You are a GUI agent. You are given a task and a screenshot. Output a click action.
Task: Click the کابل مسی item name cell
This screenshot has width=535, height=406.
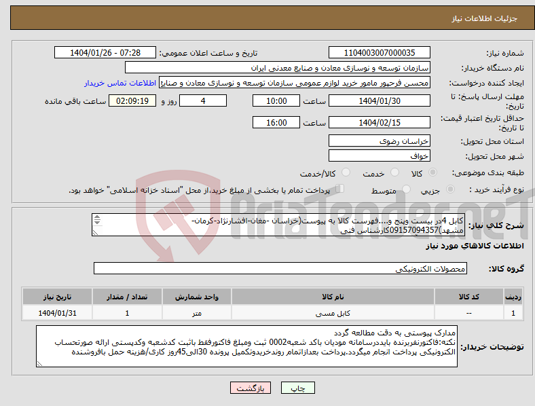tap(333, 313)
